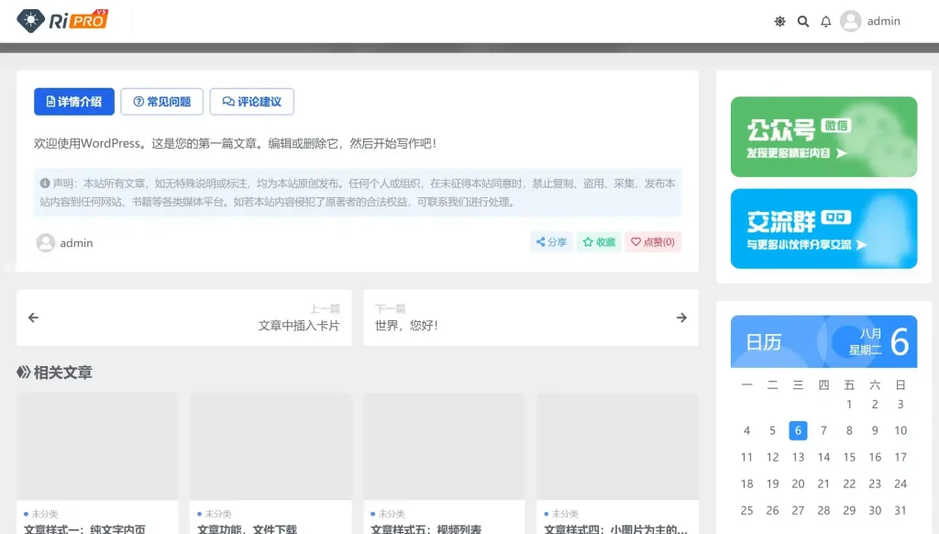Switch to the 常见问题 tab
The image size is (939, 534).
(x=161, y=101)
